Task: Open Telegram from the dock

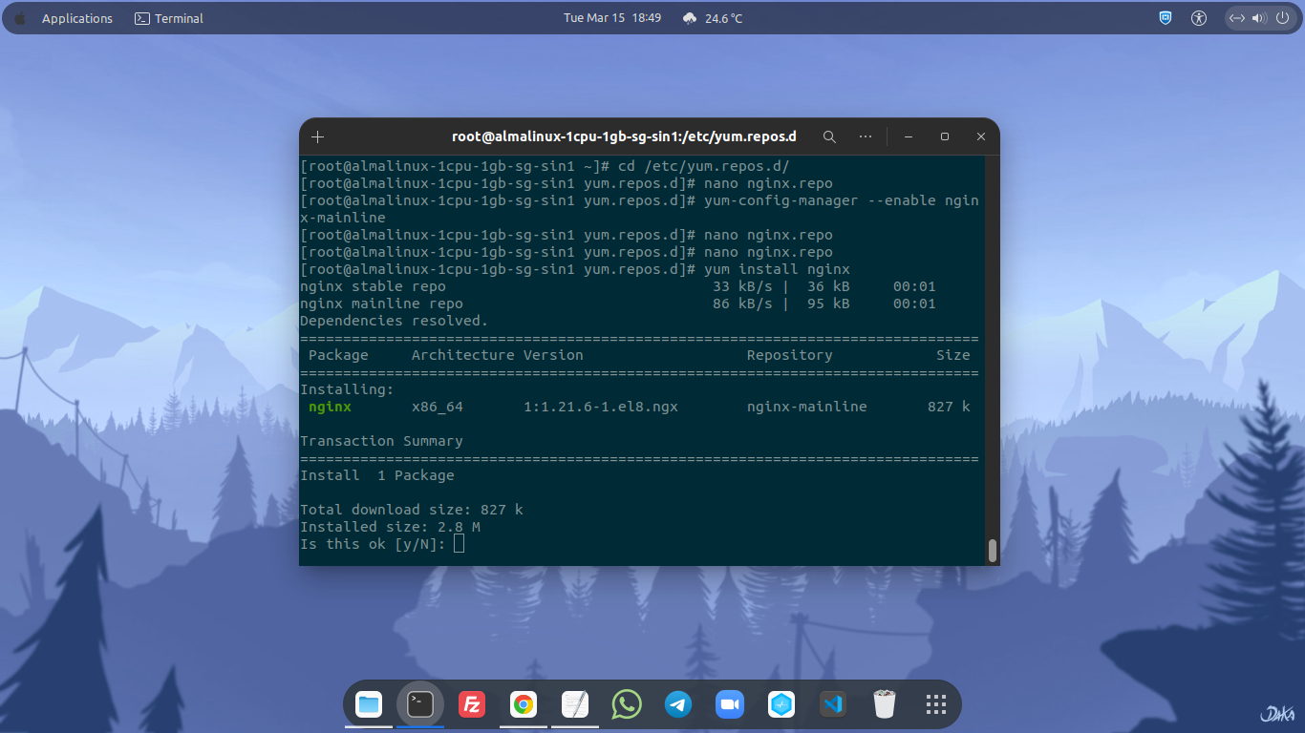Action: (x=678, y=704)
